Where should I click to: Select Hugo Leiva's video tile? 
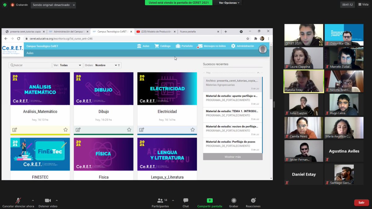point(344,104)
